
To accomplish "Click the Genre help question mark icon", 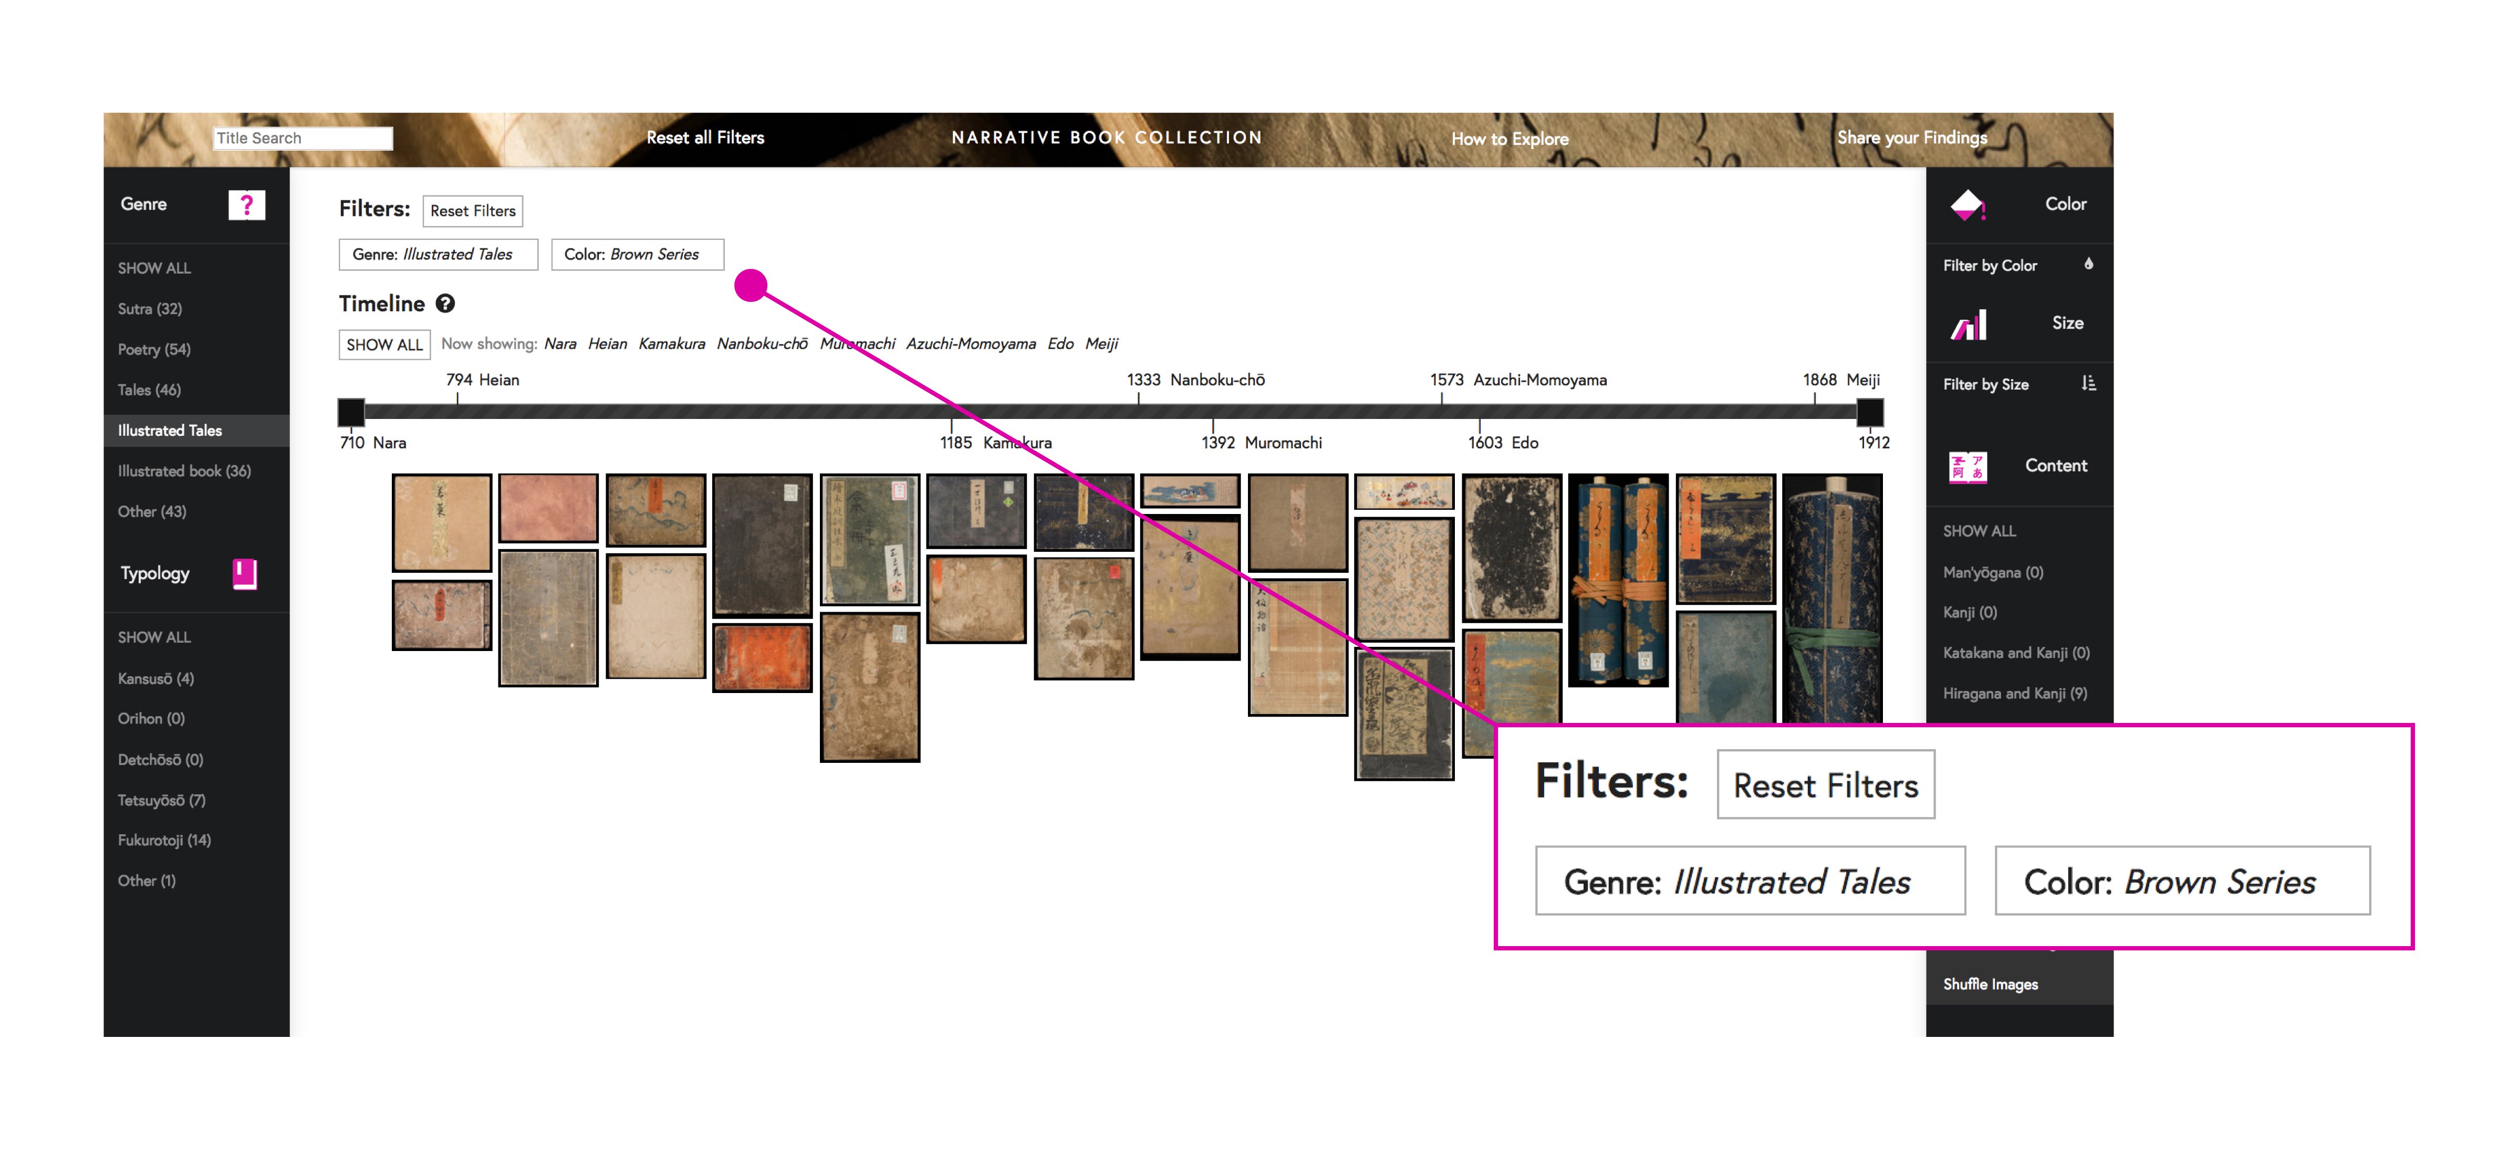I will 246,204.
